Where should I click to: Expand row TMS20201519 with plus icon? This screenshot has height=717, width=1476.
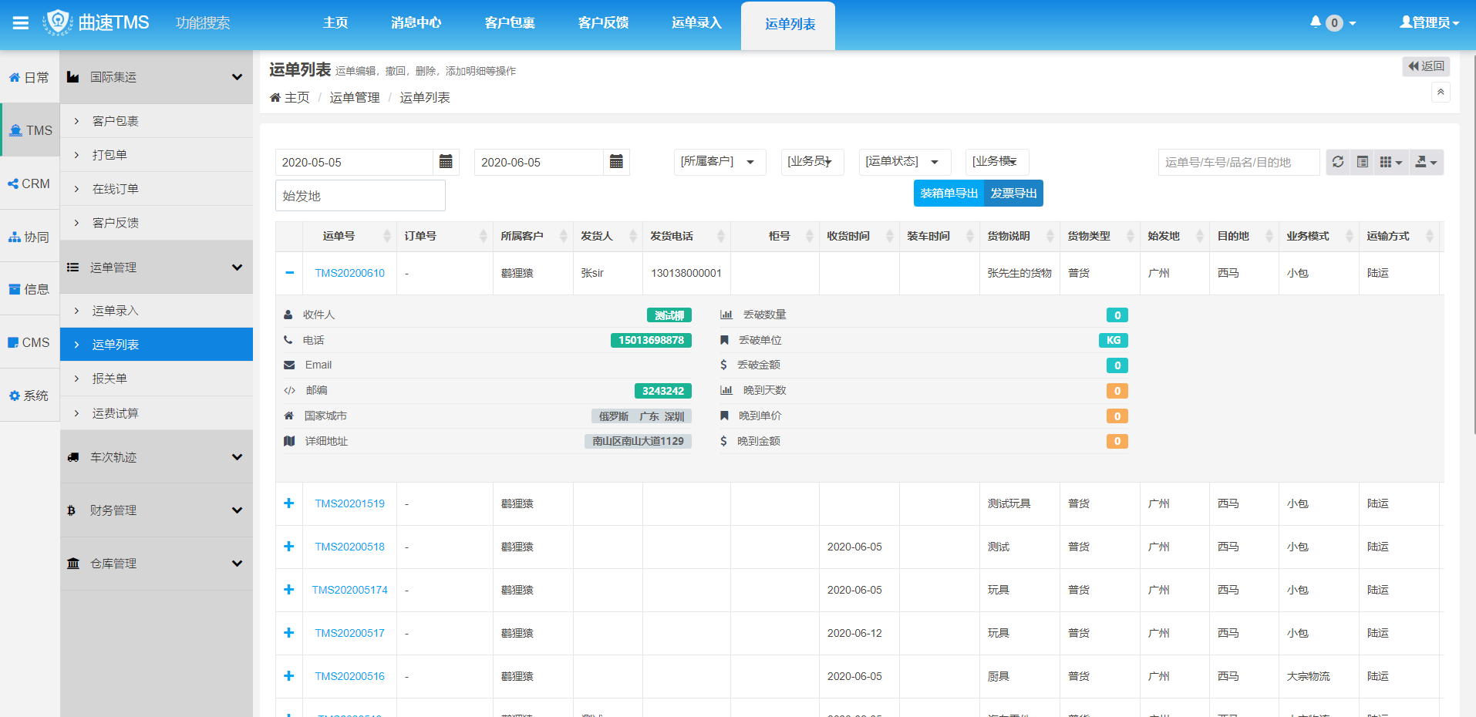coord(289,503)
